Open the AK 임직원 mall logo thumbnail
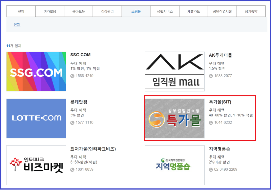 tap(175, 72)
